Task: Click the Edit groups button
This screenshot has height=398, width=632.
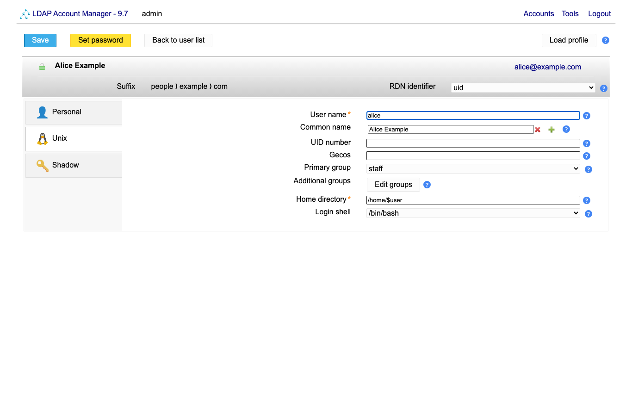Action: click(393, 185)
